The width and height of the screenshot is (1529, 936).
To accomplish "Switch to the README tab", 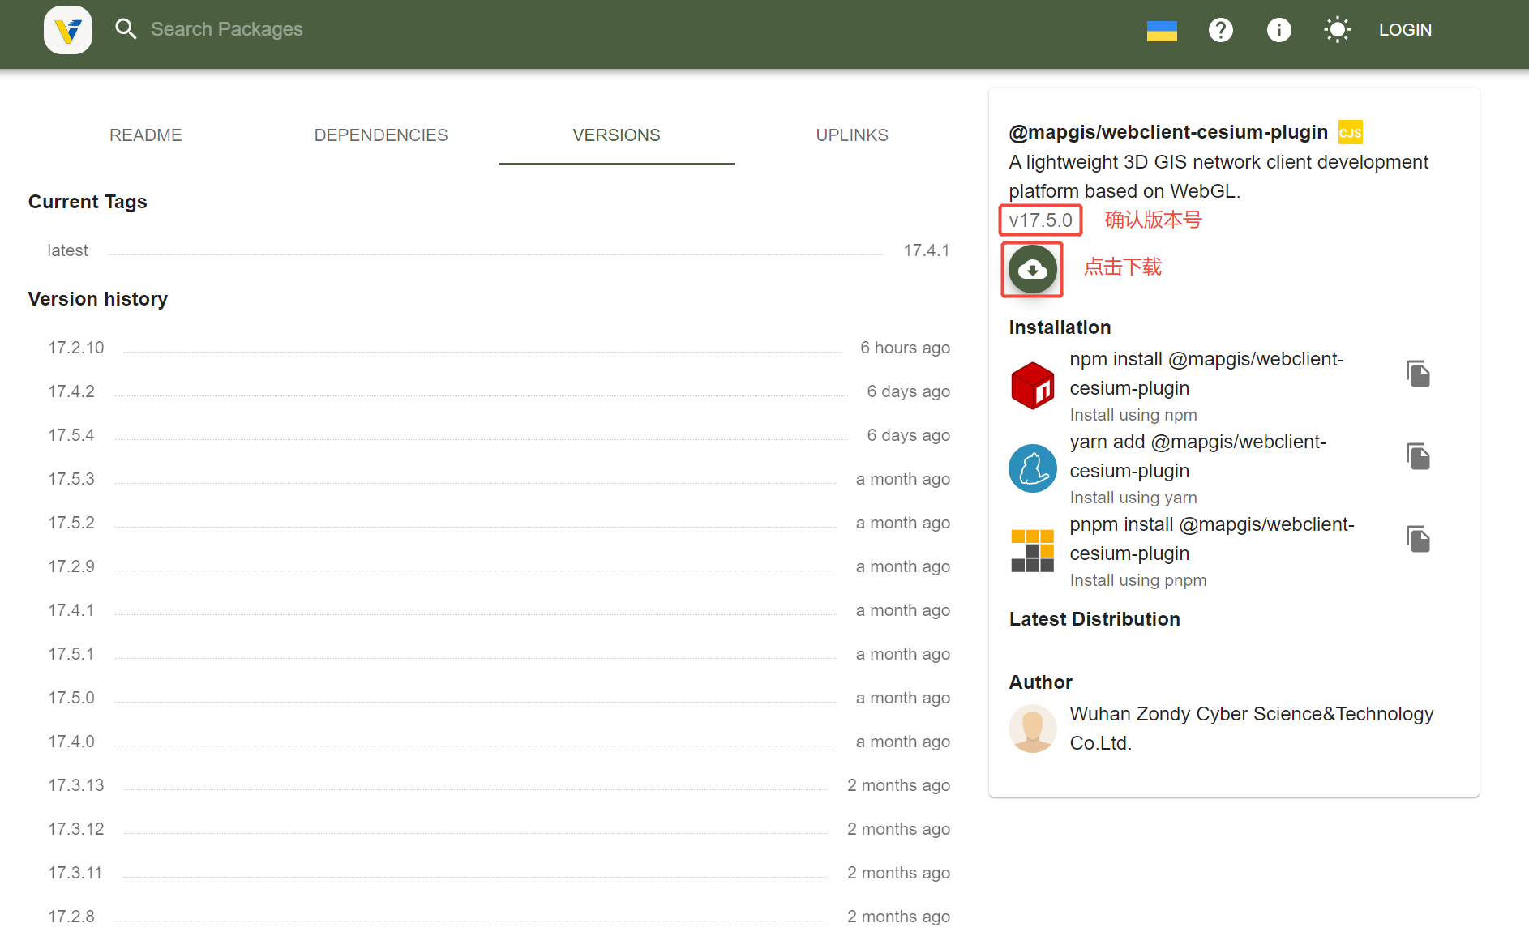I will click(146, 135).
